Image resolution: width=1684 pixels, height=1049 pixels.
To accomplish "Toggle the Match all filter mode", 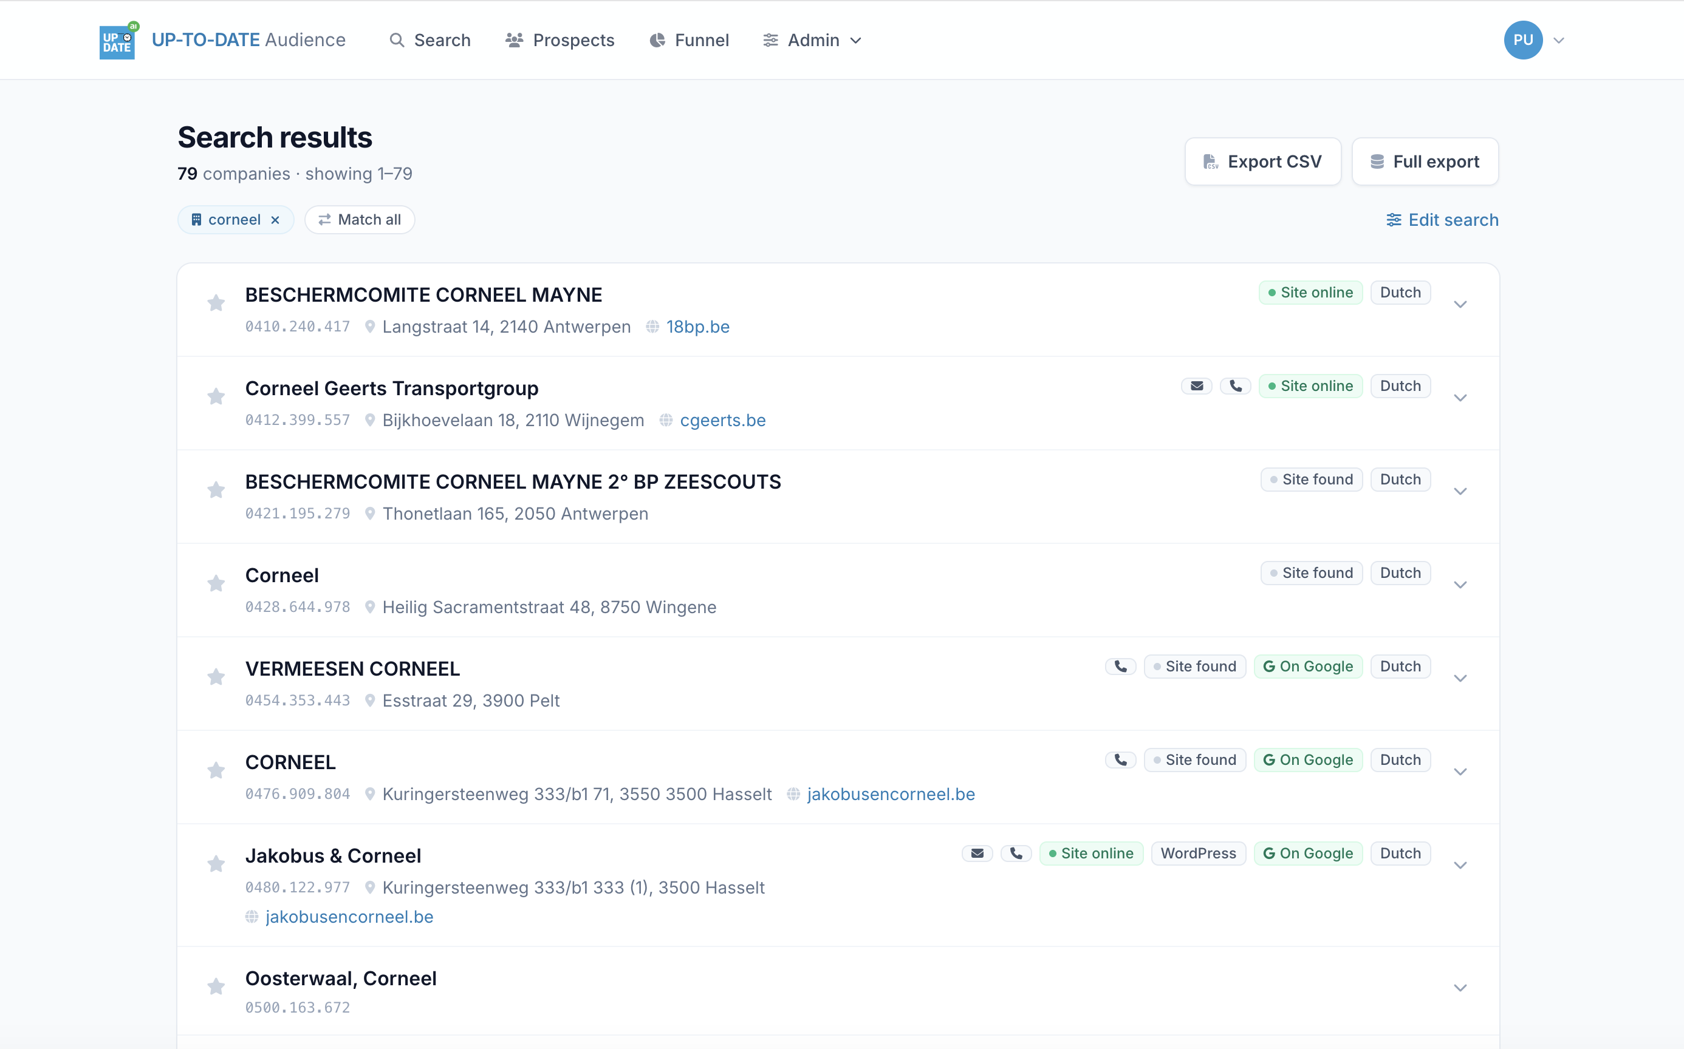I will [360, 220].
